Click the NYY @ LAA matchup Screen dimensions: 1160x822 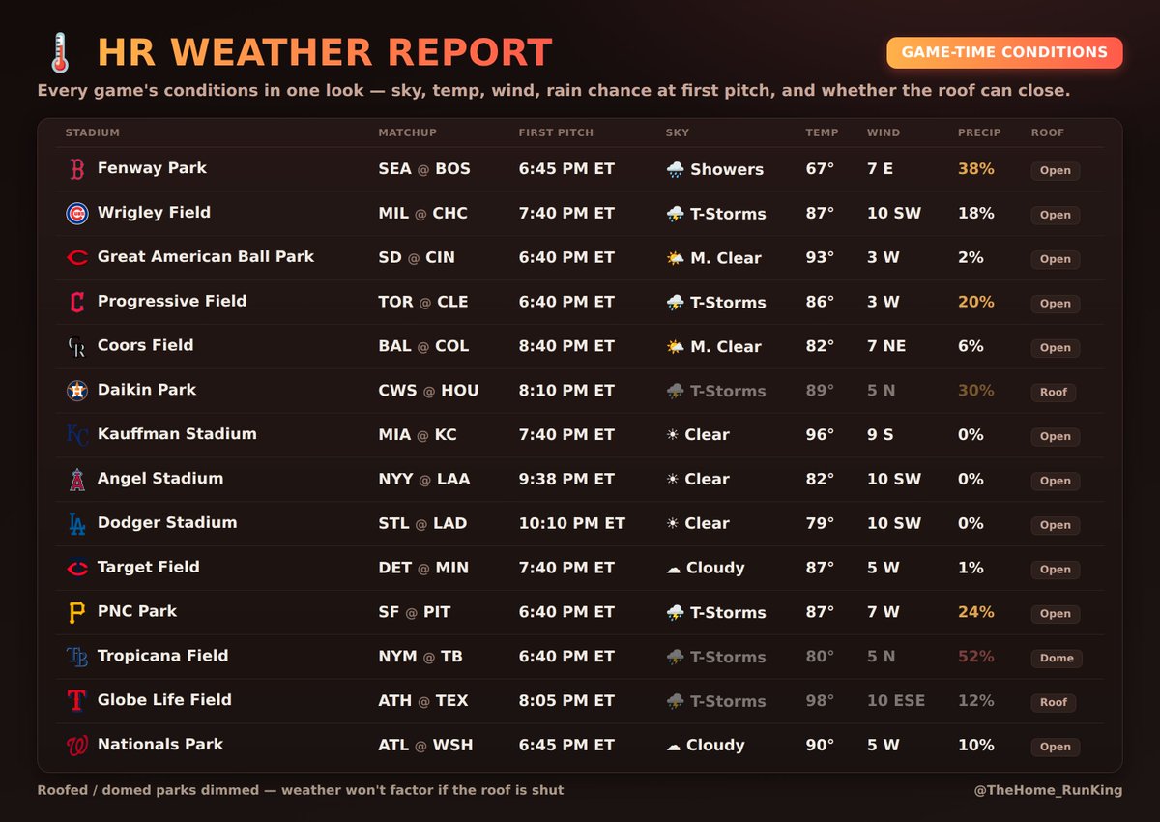423,480
